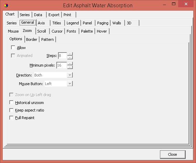Close the dialog with title bar X
Screen dimensions: 196x163
tap(186, 4)
